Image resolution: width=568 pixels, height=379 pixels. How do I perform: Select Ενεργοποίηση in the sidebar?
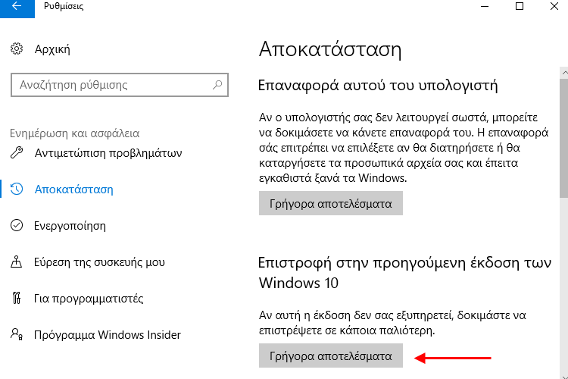(x=70, y=226)
